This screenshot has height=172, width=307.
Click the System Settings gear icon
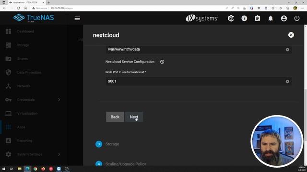[x=8, y=154]
